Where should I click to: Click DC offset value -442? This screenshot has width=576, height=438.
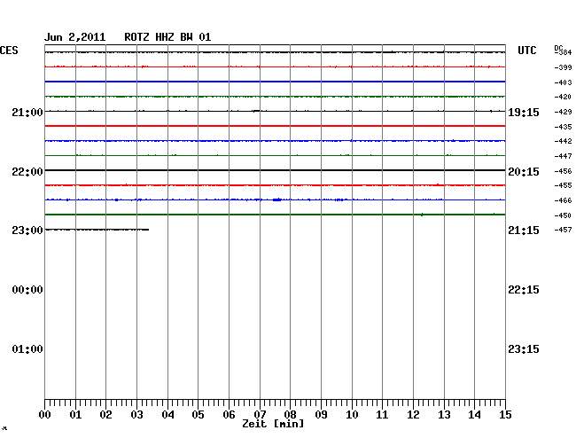(563, 141)
